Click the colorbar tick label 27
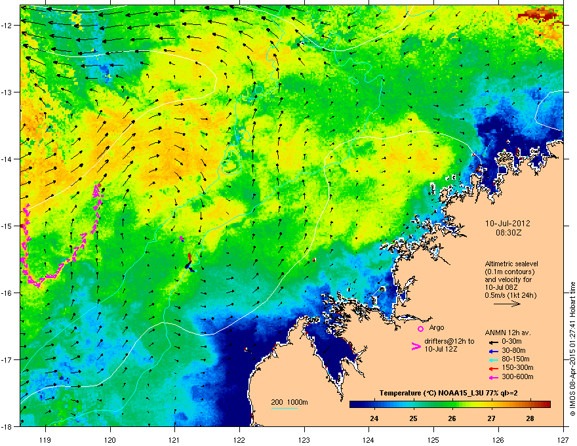Image resolution: width=577 pixels, height=446 pixels. click(491, 418)
